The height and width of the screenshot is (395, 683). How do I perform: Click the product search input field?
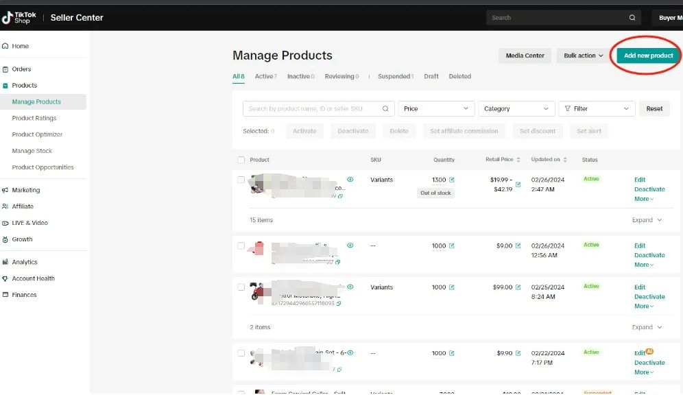click(312, 108)
